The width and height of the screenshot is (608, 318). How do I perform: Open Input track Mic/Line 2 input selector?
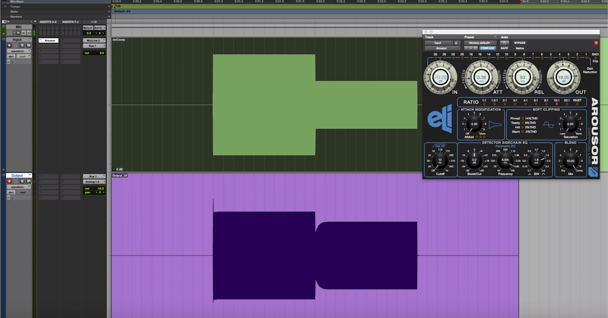(x=94, y=41)
